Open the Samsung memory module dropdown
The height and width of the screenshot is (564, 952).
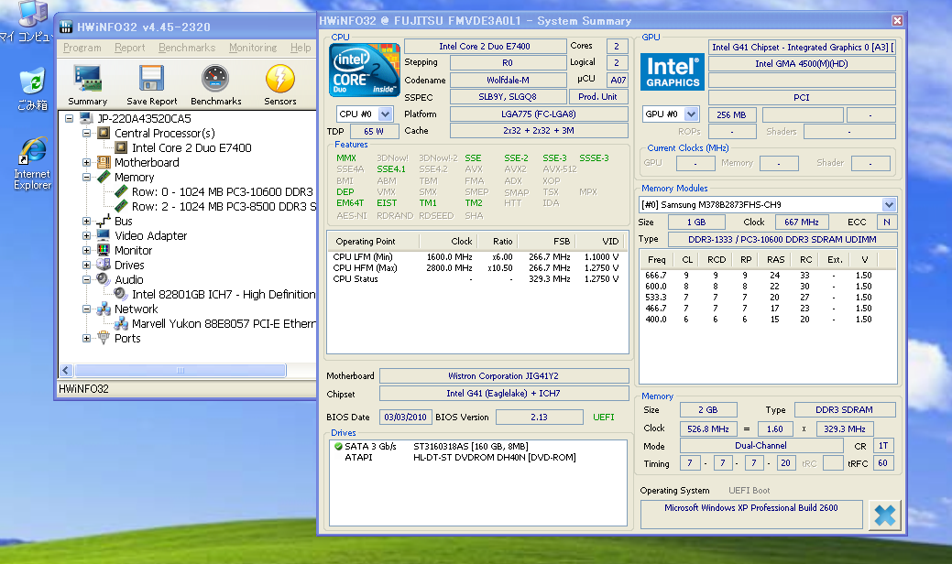[x=889, y=204]
